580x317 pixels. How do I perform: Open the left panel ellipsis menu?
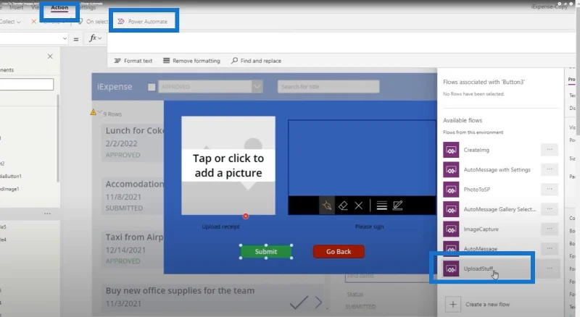[x=47, y=214]
